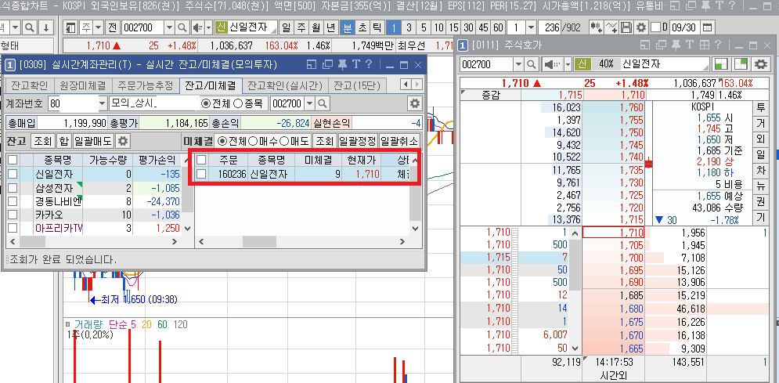Open the 주식호가 settings gear
The image size is (779, 383).
(761, 64)
